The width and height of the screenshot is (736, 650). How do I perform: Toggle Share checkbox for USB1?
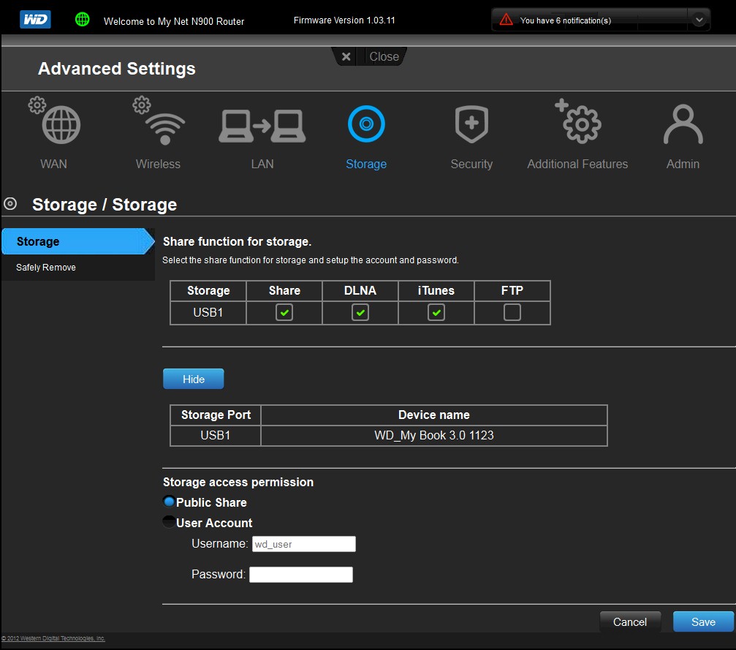[x=284, y=312]
